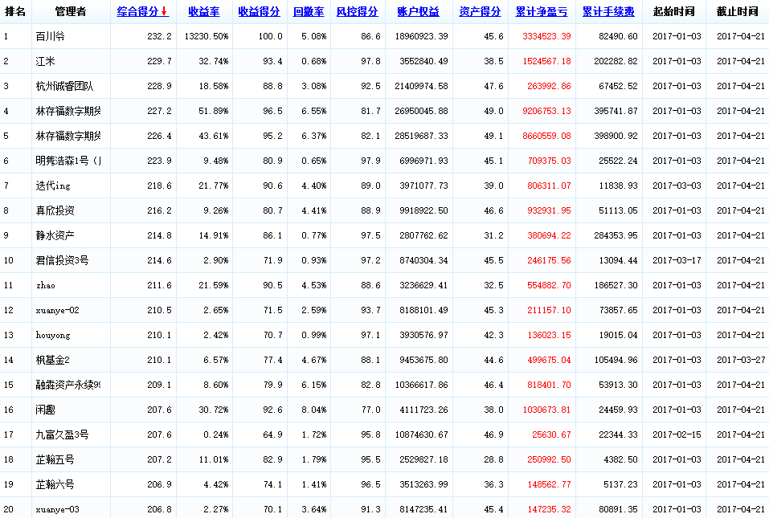Click end date 2017-03-27
The height and width of the screenshot is (518, 769).
(x=741, y=361)
